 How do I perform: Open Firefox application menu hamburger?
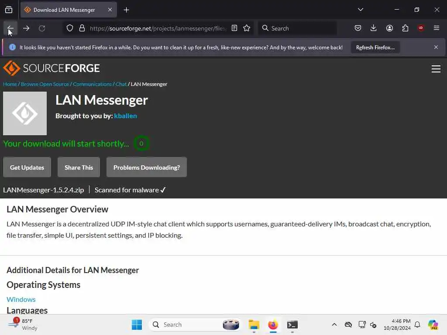coord(437,28)
